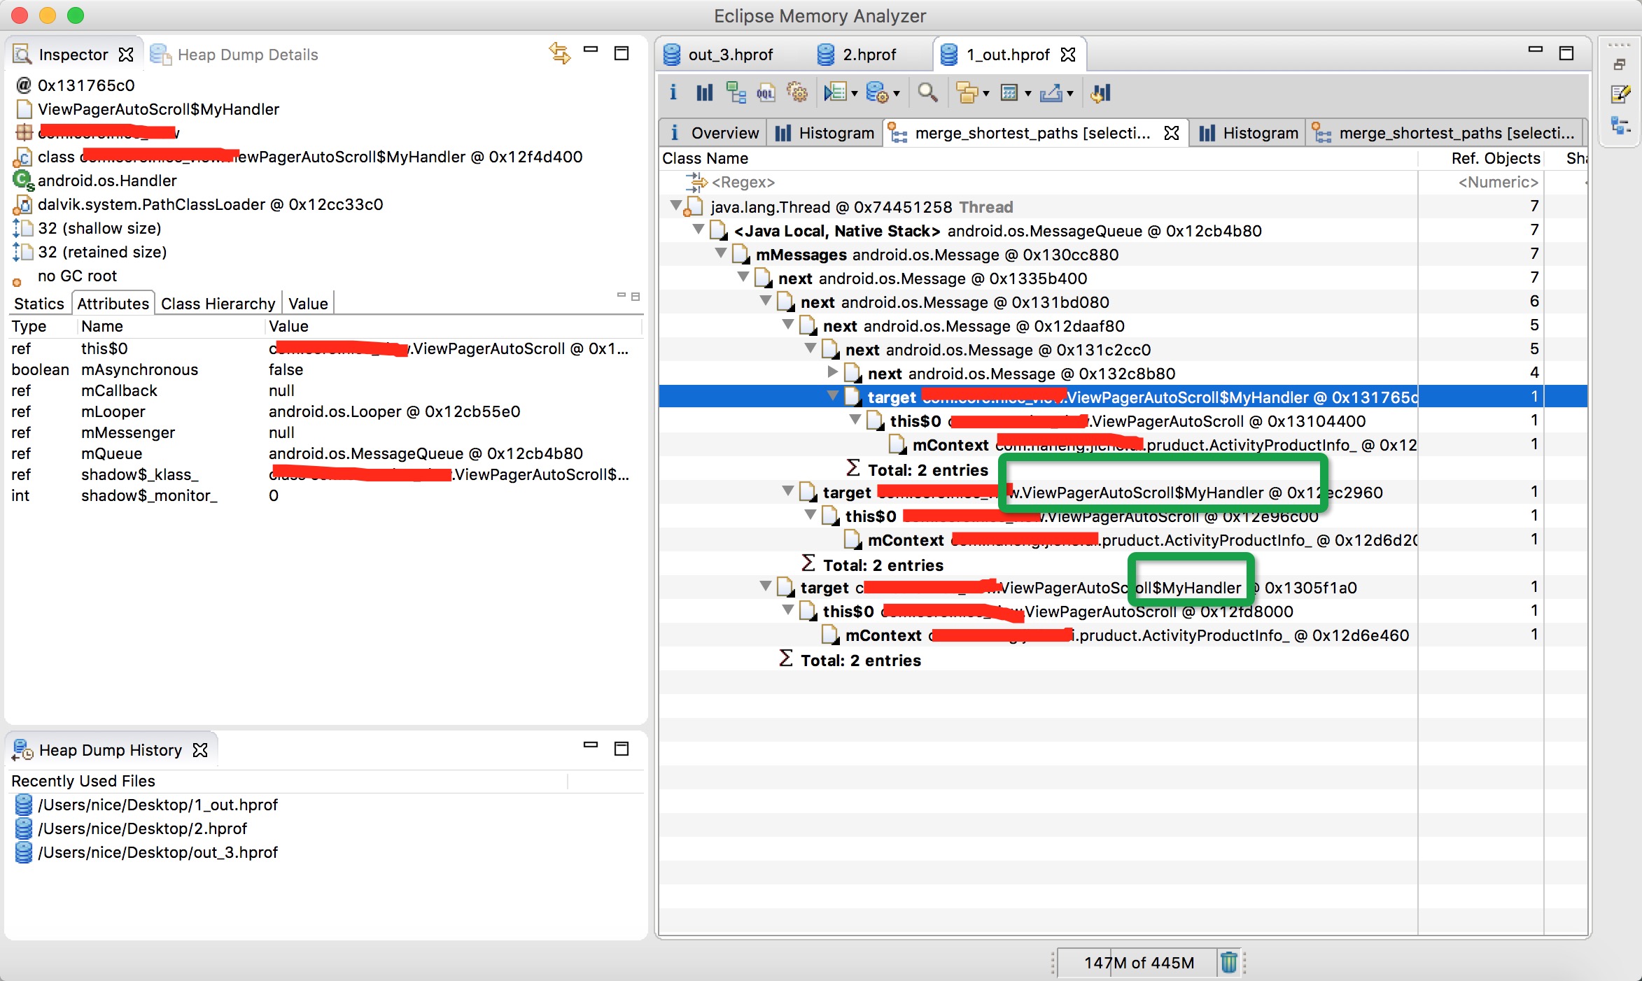The image size is (1642, 981).
Task: Open the Calculate Retained Size dropdown arrow
Action: click(x=1028, y=94)
